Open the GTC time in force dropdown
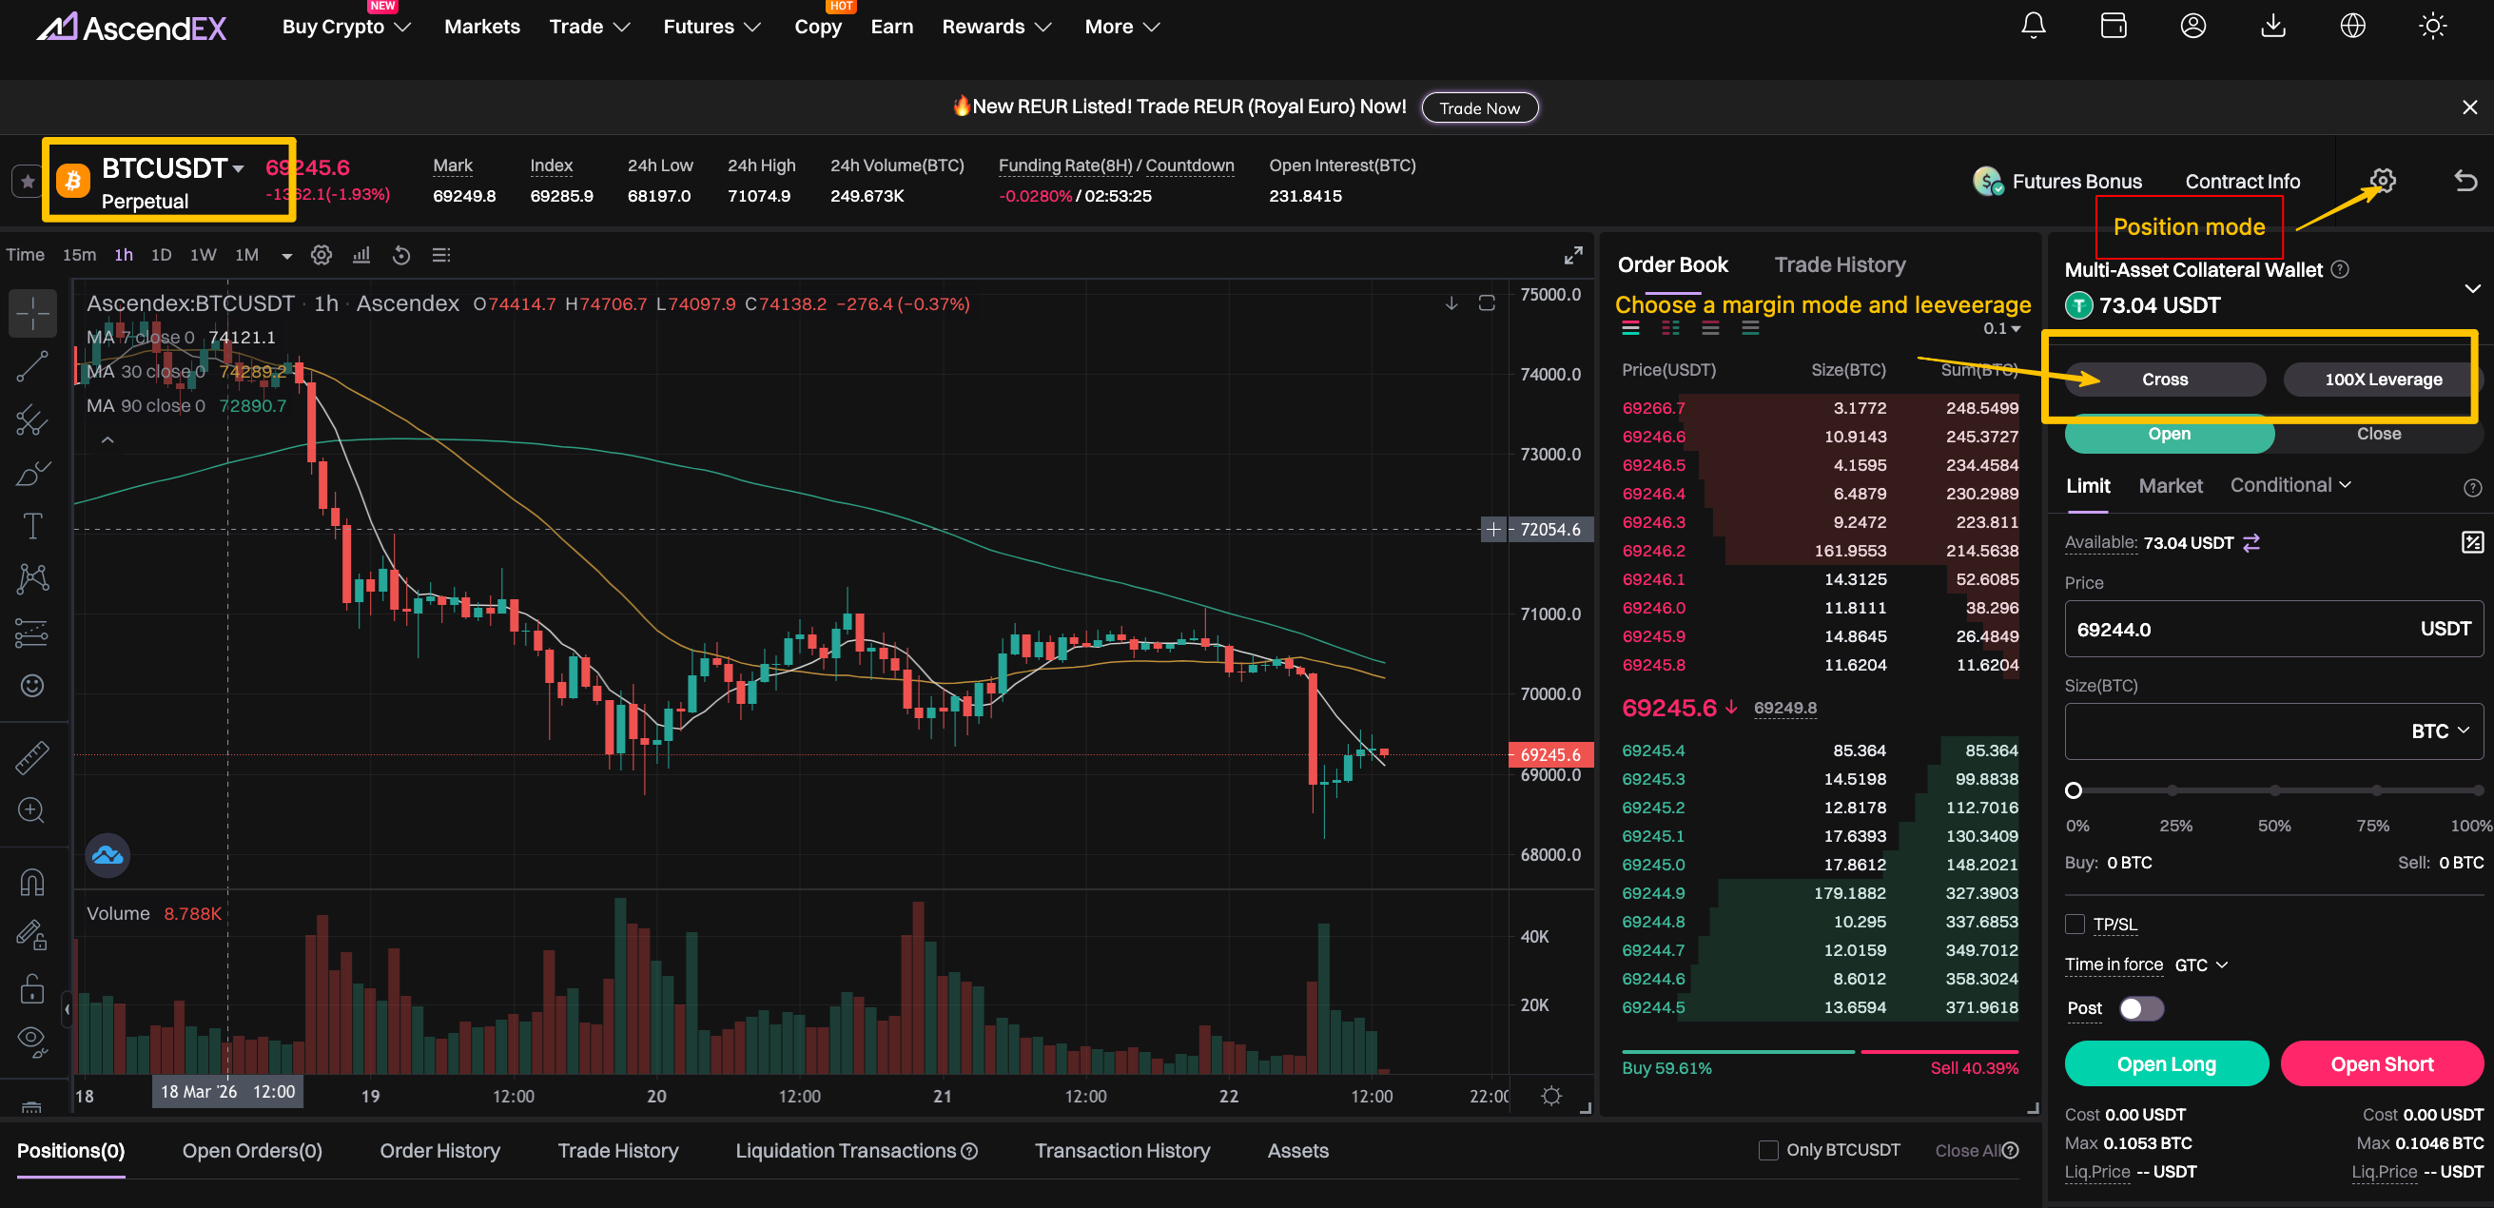This screenshot has width=2494, height=1208. tap(2201, 965)
